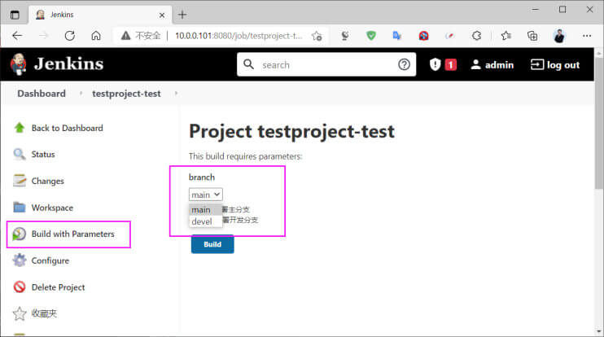The height and width of the screenshot is (337, 604).
Task: Click the tab actions icon left of the tabs
Action: click(x=15, y=15)
